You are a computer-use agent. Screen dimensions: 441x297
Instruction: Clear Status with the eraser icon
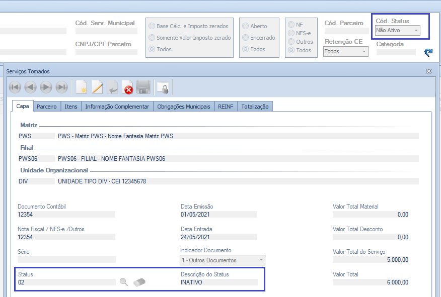139,282
